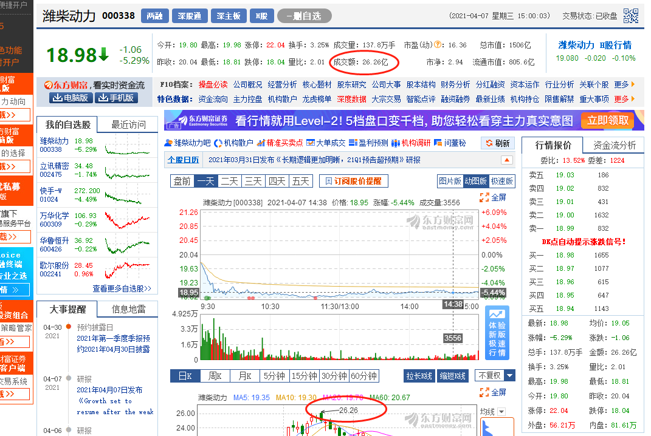
Task: Open 机构散户 icon link
Action: 234,143
